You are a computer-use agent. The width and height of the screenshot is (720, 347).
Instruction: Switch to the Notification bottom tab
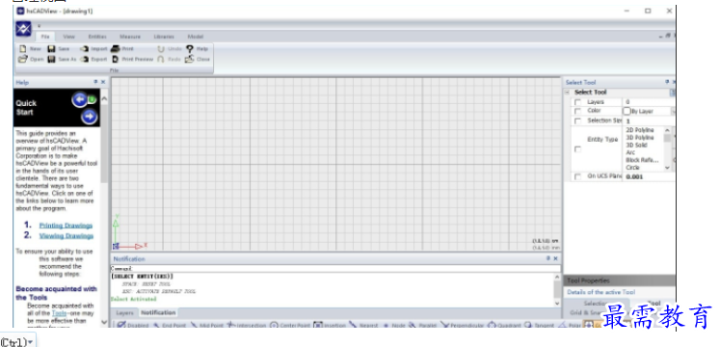(x=158, y=313)
